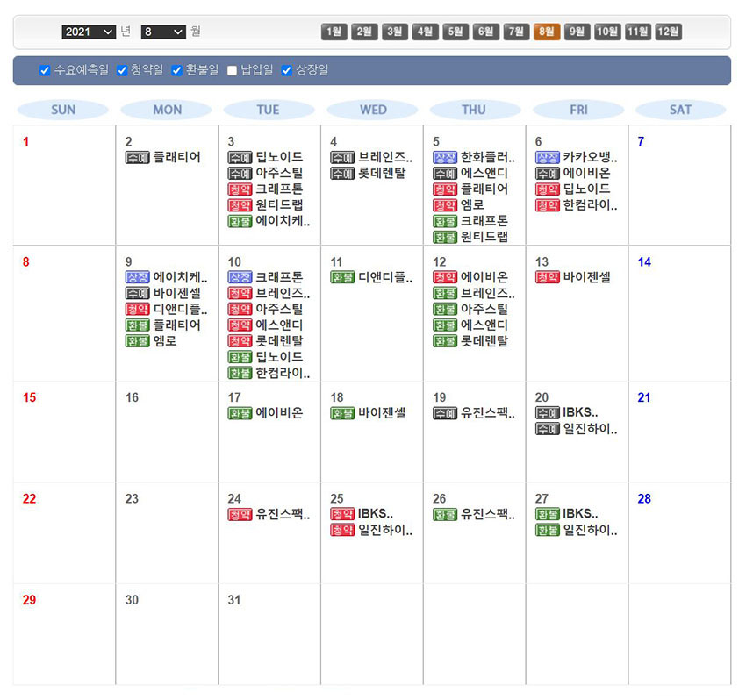
Task: Switch to the 1월 month tab
Action: 334,32
